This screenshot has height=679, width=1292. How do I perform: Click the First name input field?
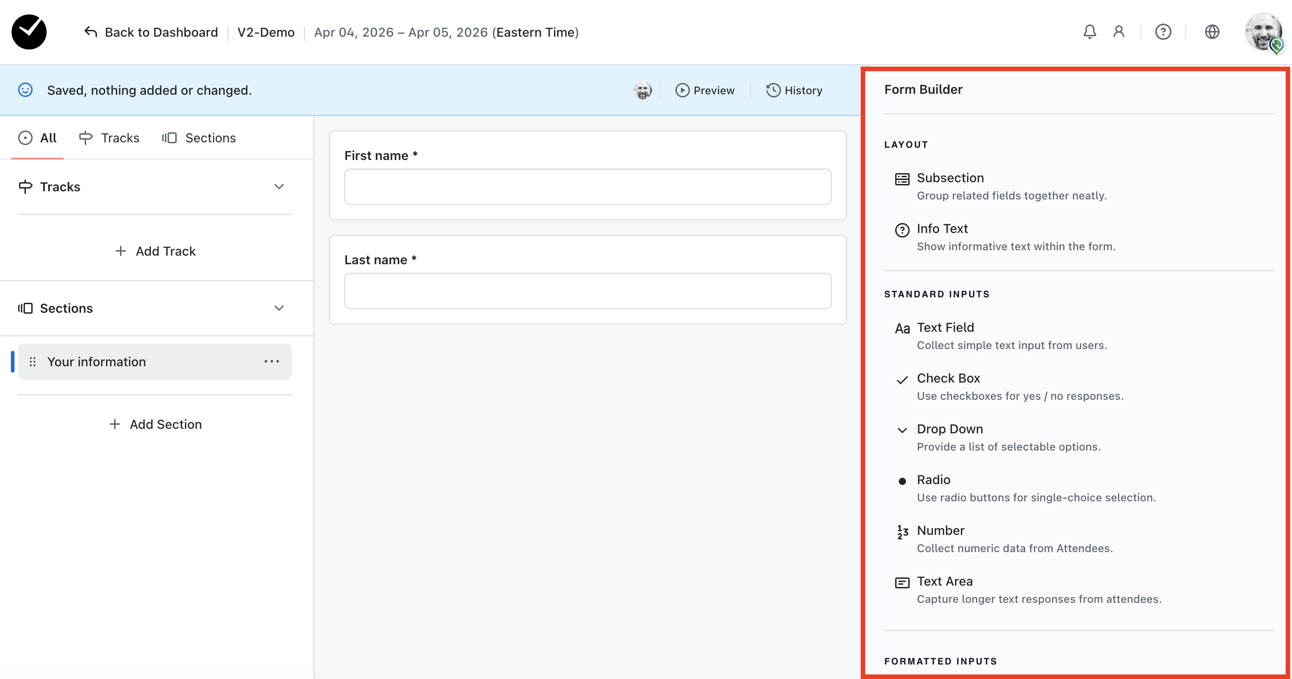(x=587, y=187)
